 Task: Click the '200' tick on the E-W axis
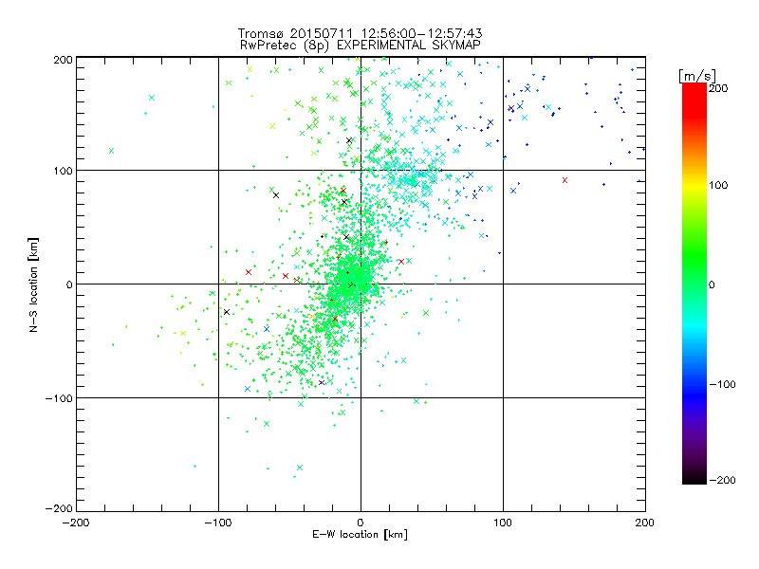(x=645, y=523)
